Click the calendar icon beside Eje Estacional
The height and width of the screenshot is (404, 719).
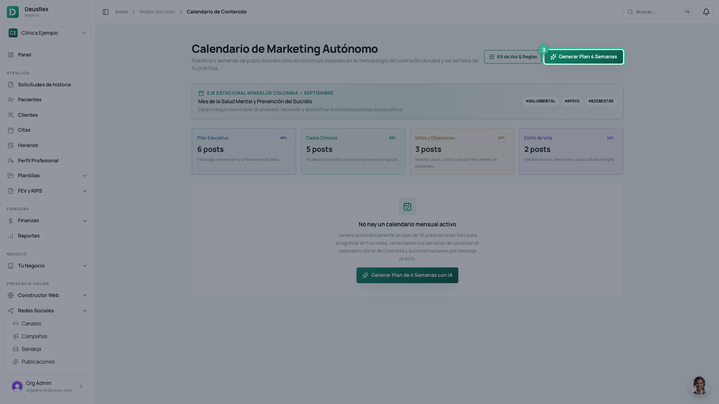[201, 93]
